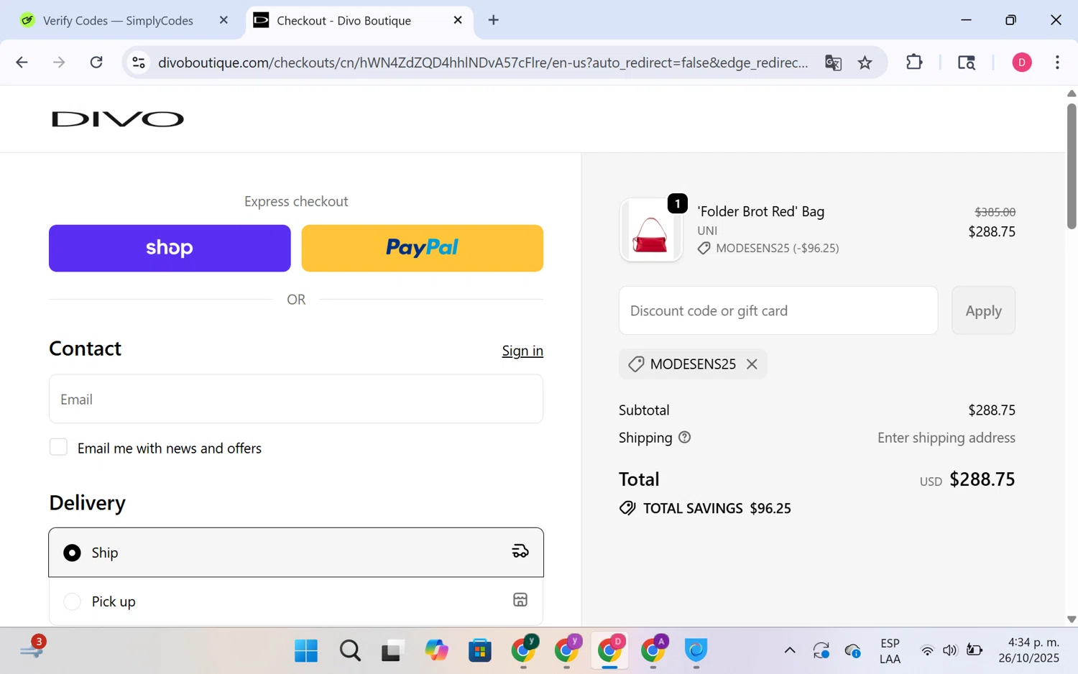Screen dimensions: 1078x674
Task: Click the browser back arrow
Action: (22, 63)
